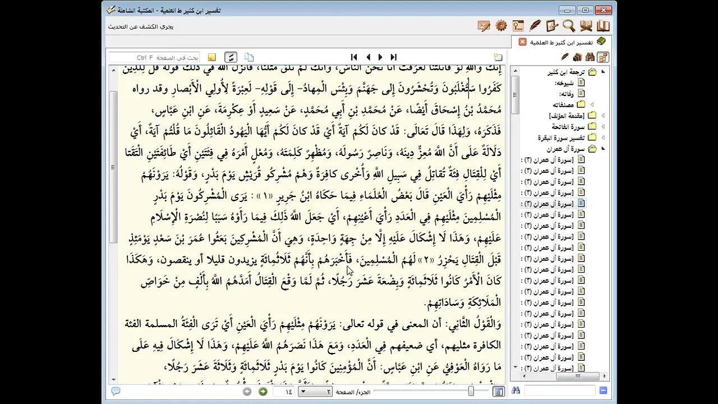The image size is (718, 404).
Task: Click the tree panel scroll up arrow
Action: click(516, 70)
